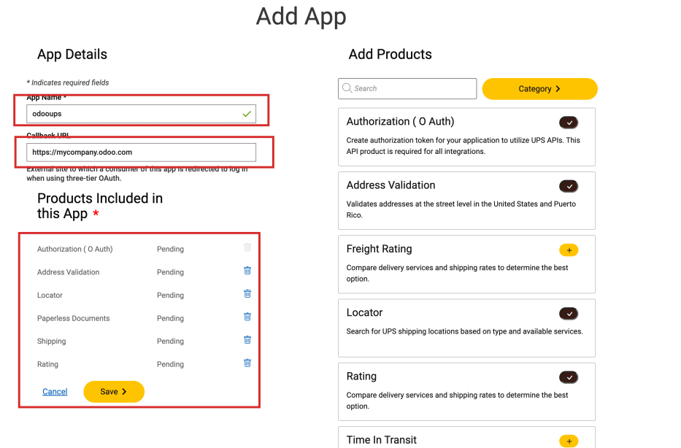Cancel the Add App form
Image resolution: width=681 pixels, height=448 pixels.
click(54, 391)
